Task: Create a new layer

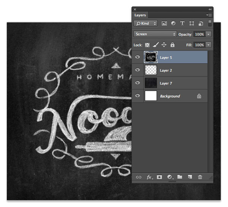Action: [x=190, y=177]
